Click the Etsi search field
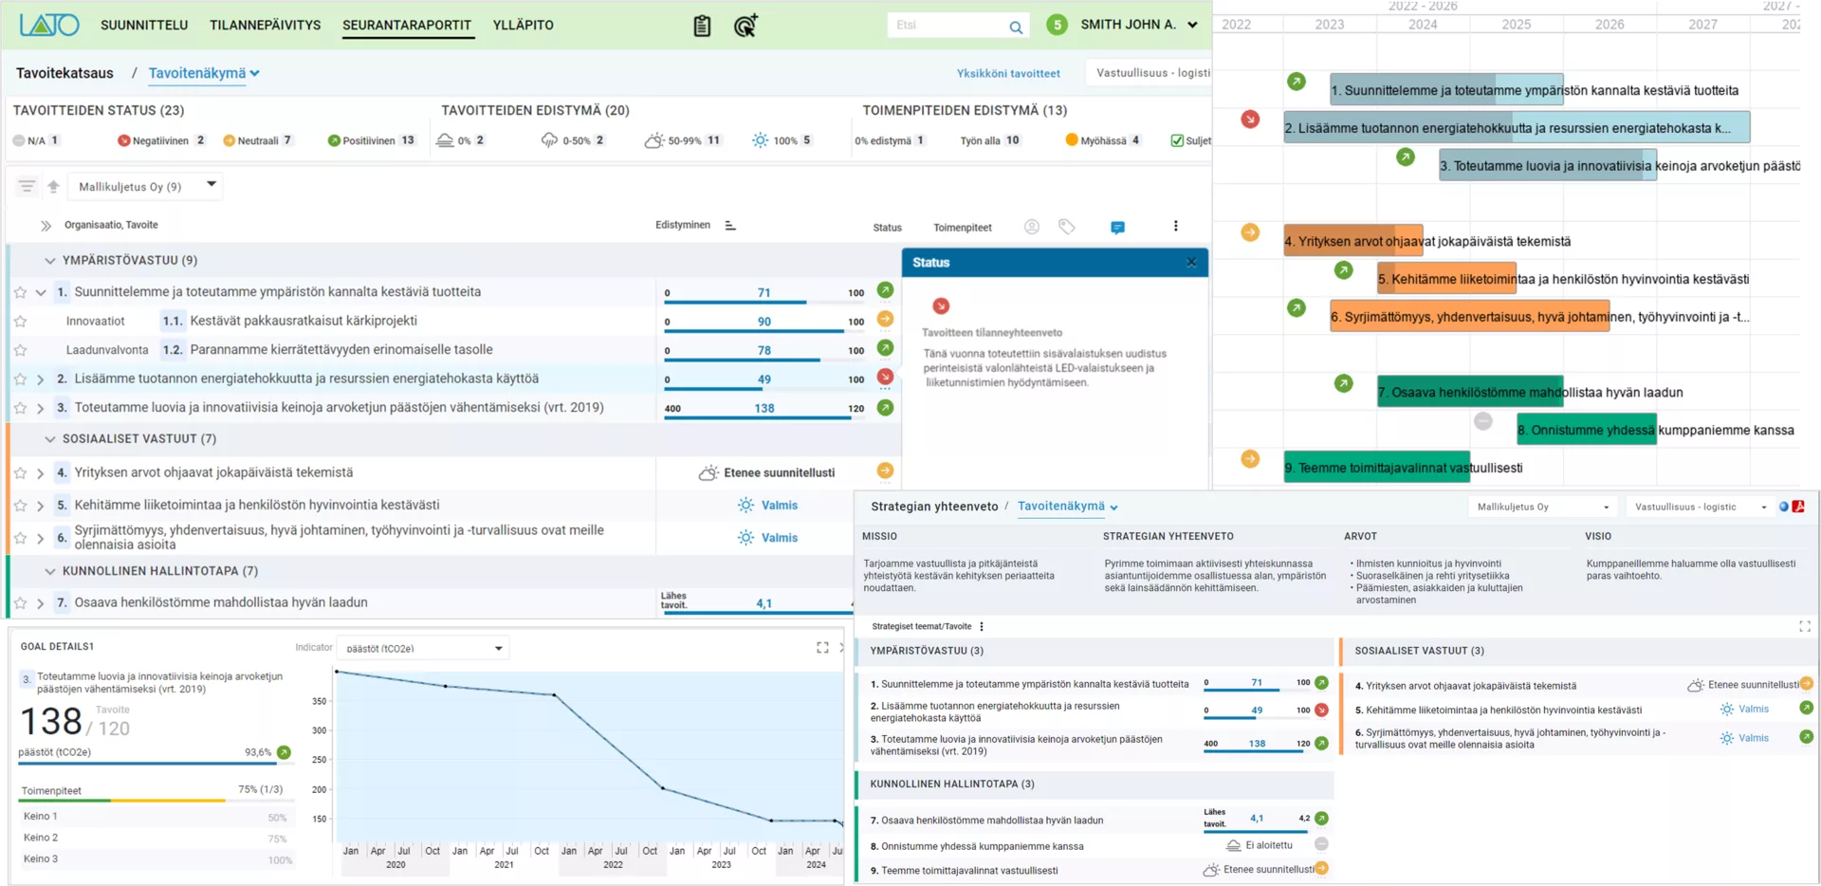Image resolution: width=1821 pixels, height=886 pixels. [947, 26]
